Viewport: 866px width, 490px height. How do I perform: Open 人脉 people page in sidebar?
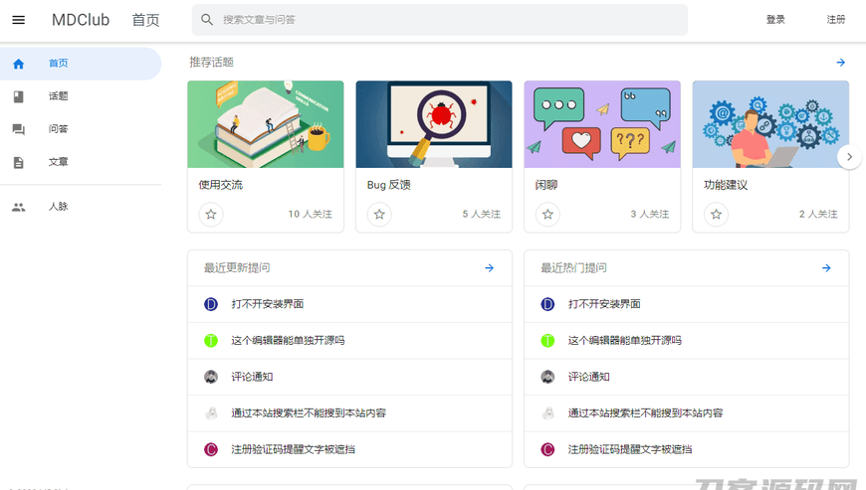tap(59, 207)
